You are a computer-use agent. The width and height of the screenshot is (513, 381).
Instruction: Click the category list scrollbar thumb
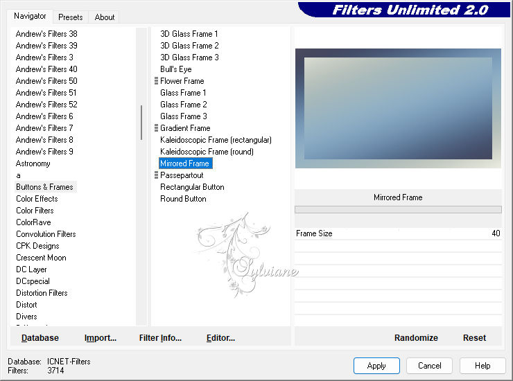point(141,123)
